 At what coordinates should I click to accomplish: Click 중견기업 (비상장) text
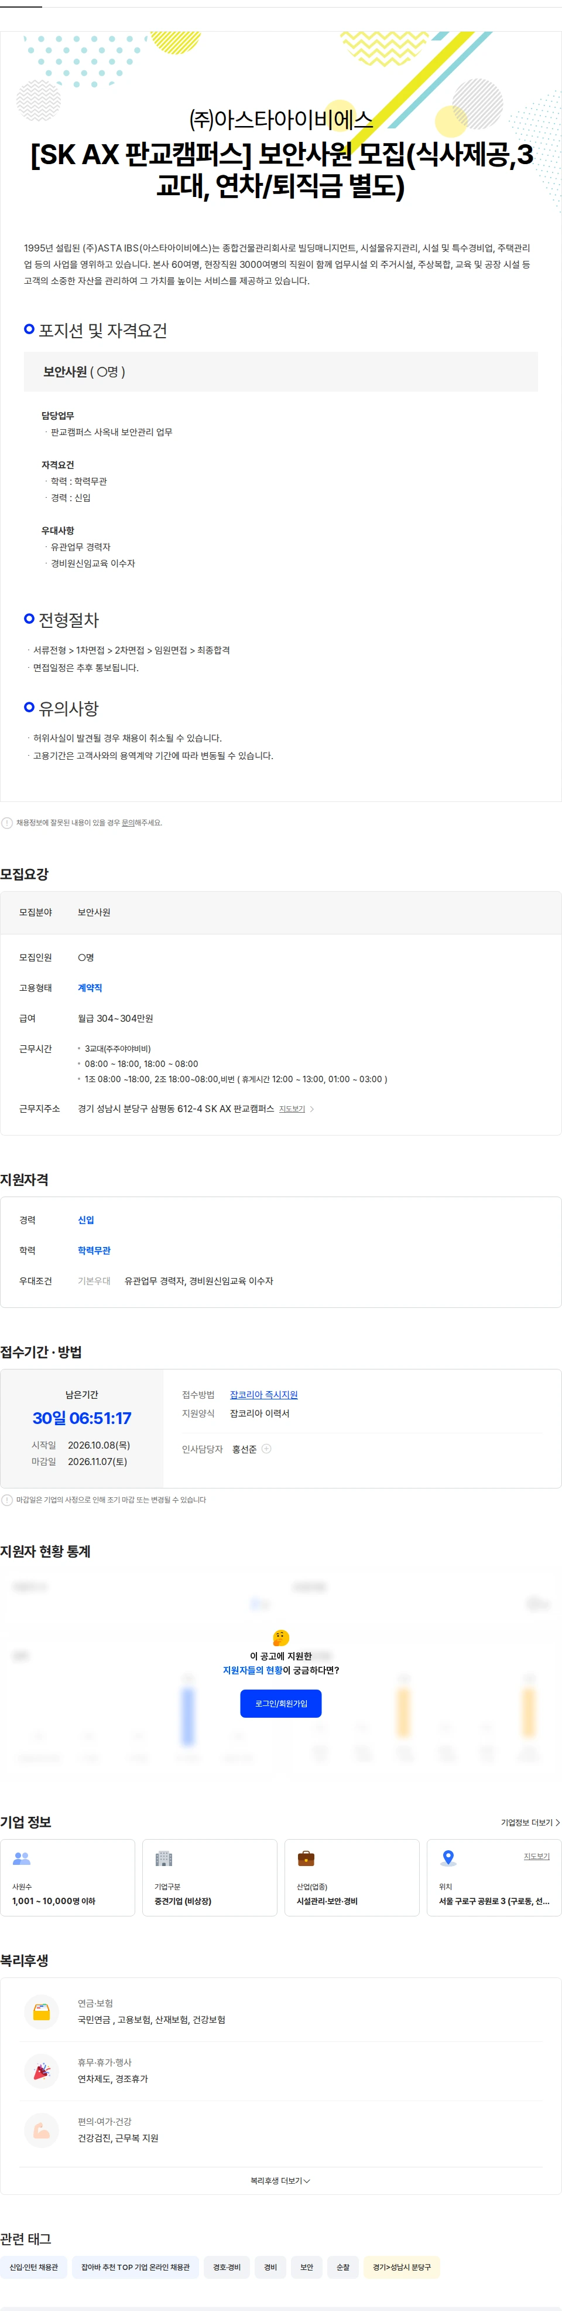tap(183, 1901)
